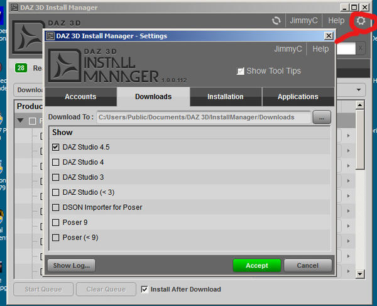Click Accept to save settings
Viewport: 377px width, 306px height.
(x=257, y=266)
